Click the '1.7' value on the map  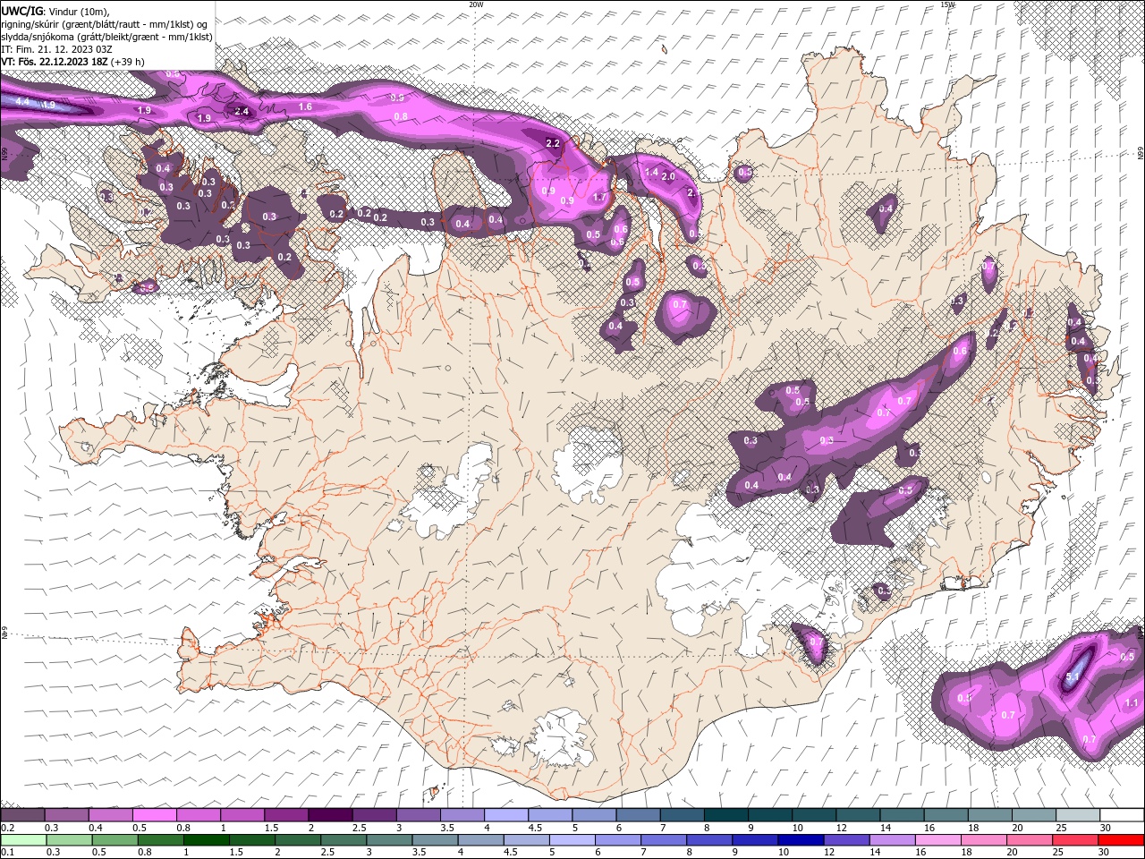(x=600, y=198)
